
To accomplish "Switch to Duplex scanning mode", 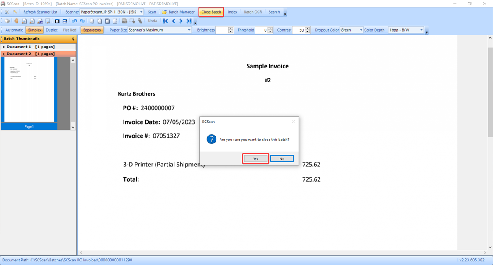I will (x=52, y=30).
